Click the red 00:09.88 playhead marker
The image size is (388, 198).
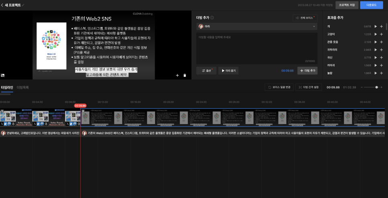(x=80, y=106)
